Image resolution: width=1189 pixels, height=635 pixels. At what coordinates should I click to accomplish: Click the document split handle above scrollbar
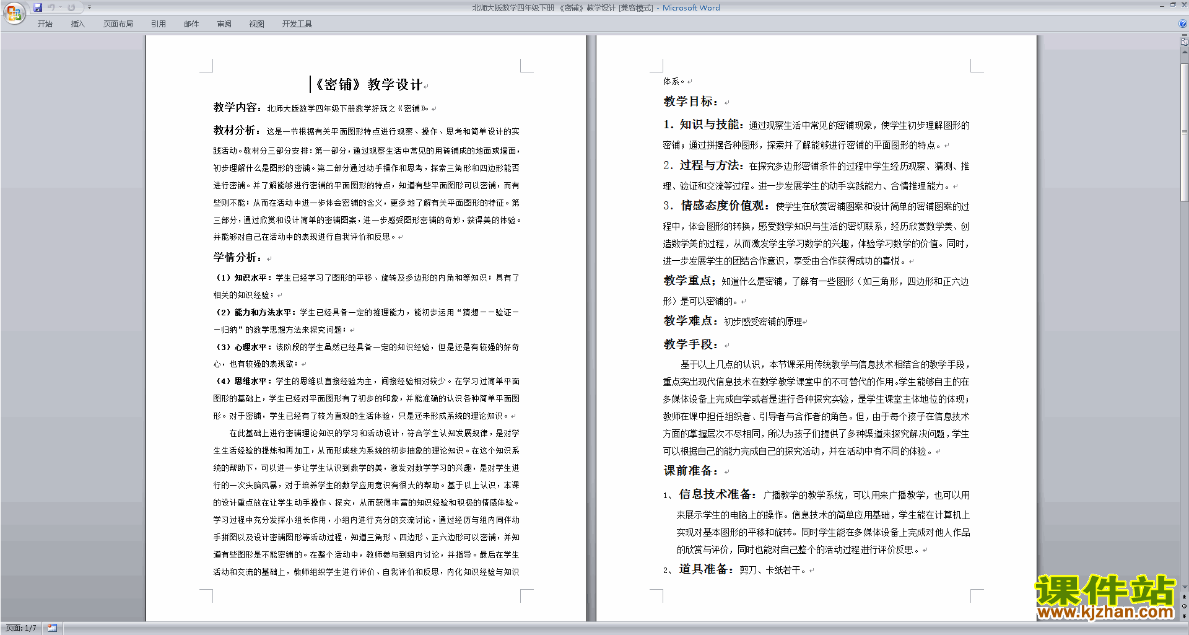click(x=1184, y=35)
